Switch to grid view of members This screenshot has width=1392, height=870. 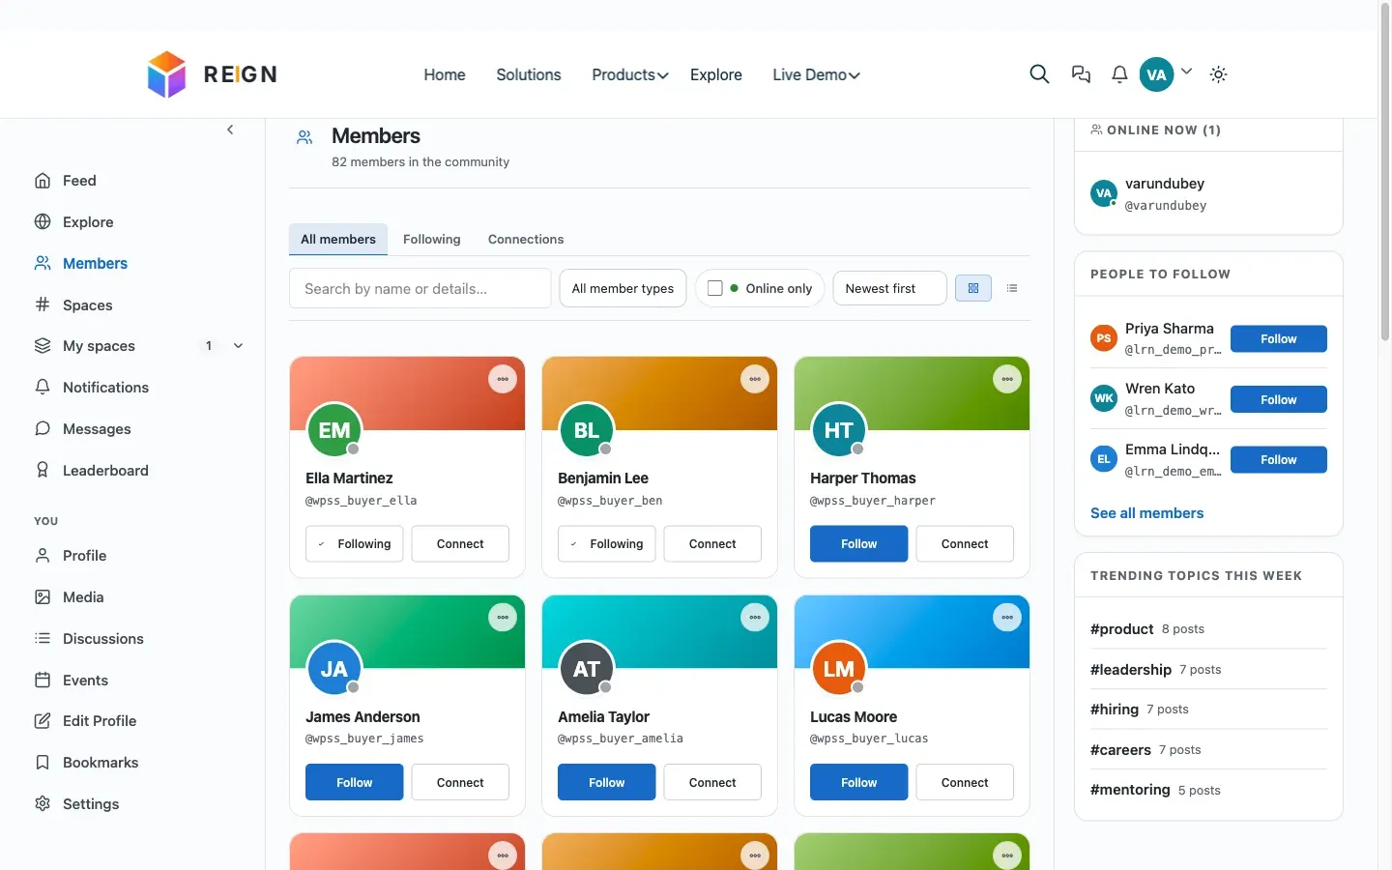[973, 288]
